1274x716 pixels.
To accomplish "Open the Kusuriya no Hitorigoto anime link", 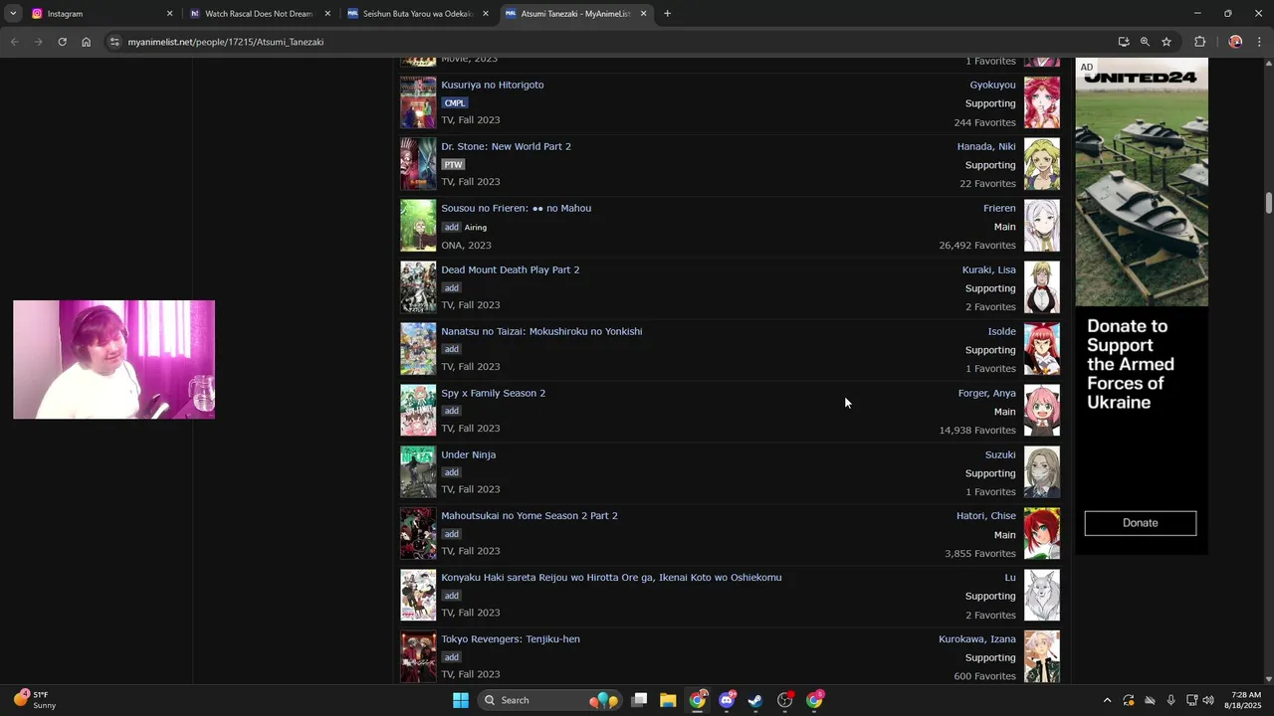I will pos(493,85).
